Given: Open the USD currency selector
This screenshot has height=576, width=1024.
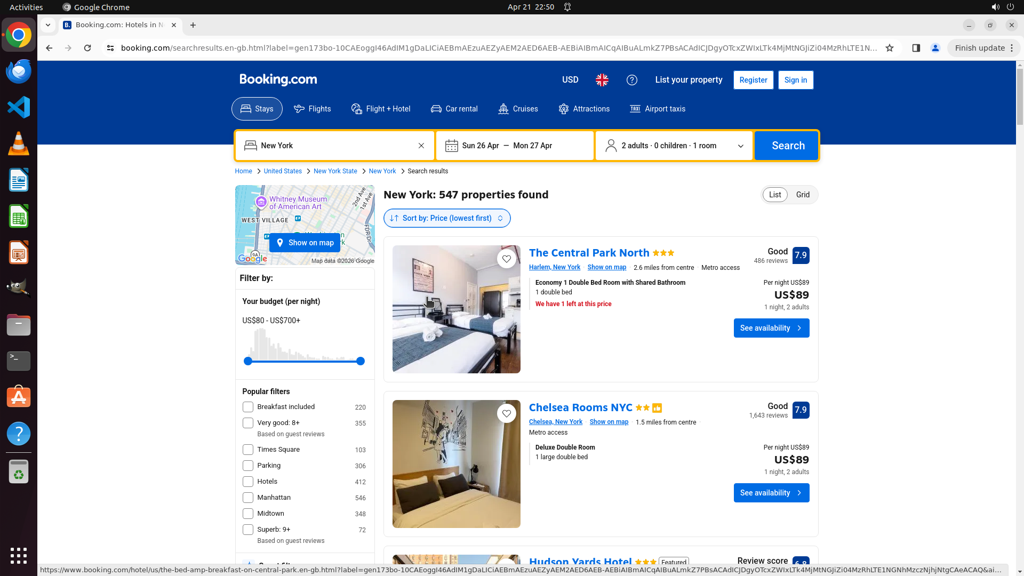Looking at the screenshot, I should [570, 80].
